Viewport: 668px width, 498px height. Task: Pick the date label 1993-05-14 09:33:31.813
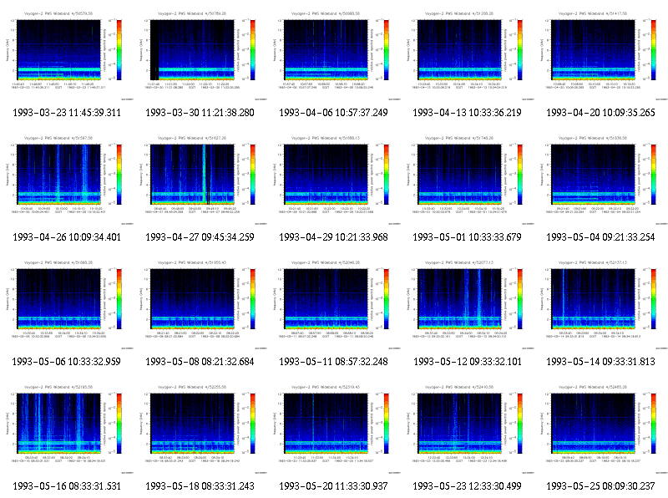(600, 362)
